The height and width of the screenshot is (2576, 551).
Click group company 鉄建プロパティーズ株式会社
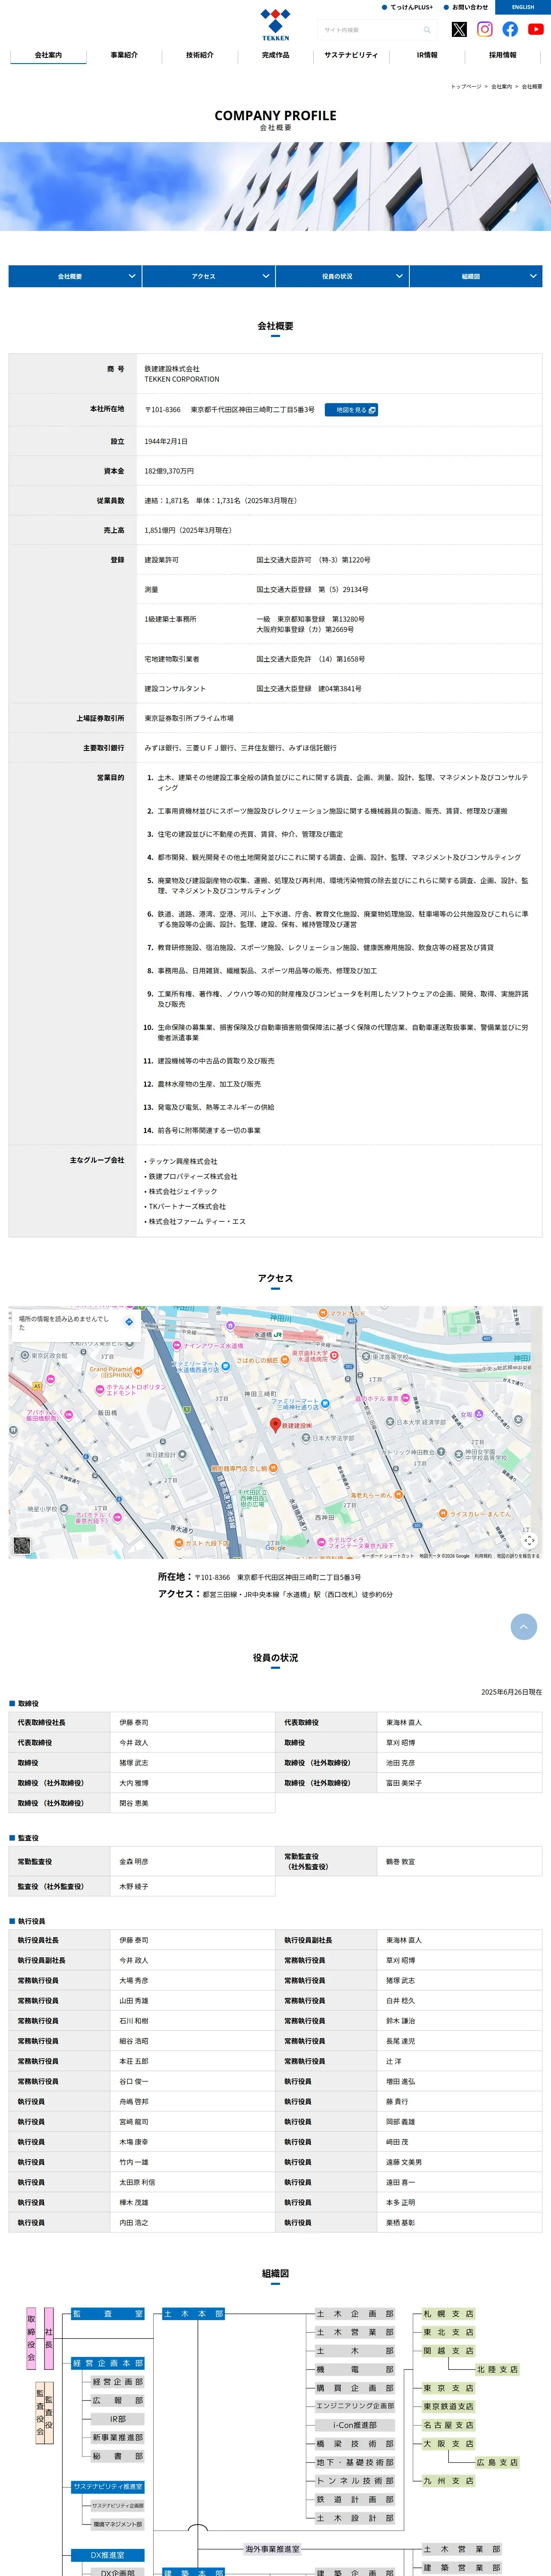pos(193,1176)
